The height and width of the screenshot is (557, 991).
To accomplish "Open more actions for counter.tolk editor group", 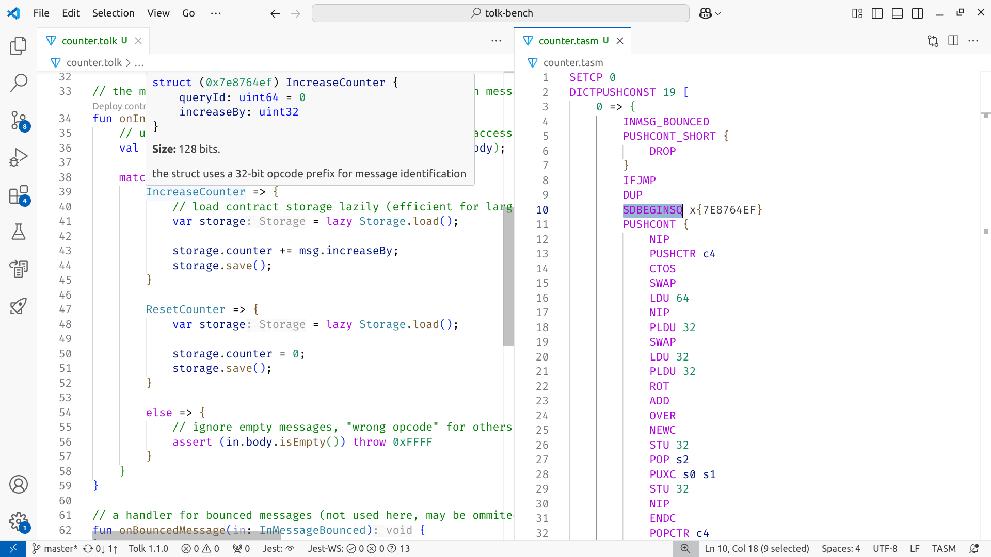I will point(497,41).
